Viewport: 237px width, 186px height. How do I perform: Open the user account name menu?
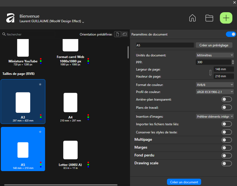tap(52, 21)
